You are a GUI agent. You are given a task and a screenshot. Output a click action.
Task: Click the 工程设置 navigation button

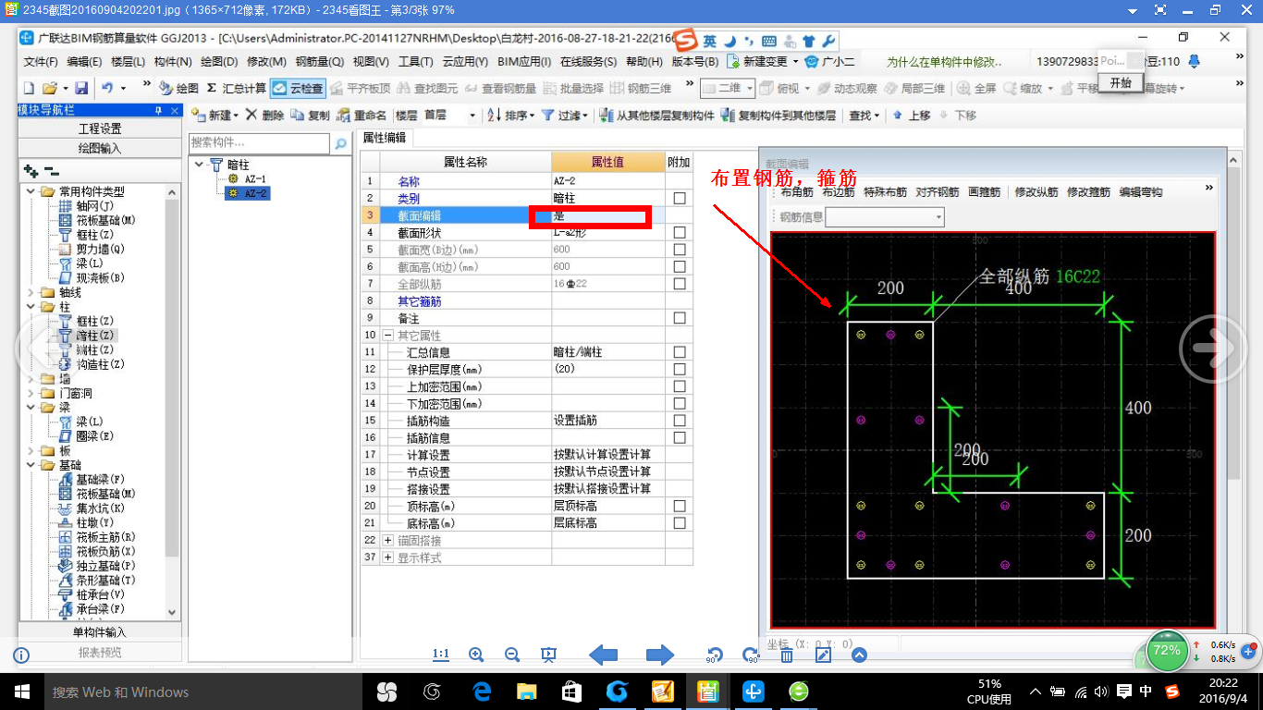[x=100, y=129]
